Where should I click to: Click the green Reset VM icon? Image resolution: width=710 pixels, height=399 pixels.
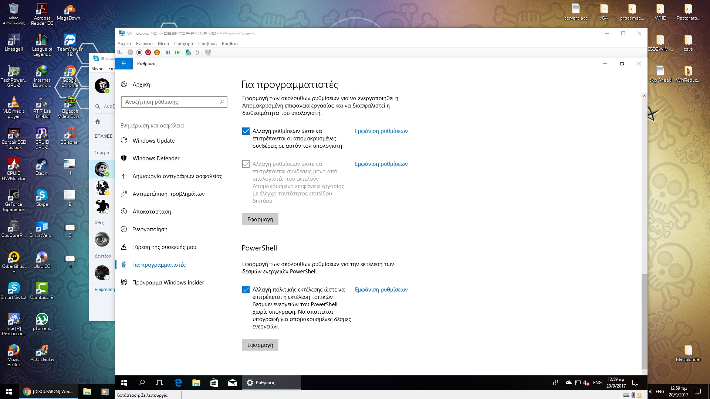coord(177,52)
